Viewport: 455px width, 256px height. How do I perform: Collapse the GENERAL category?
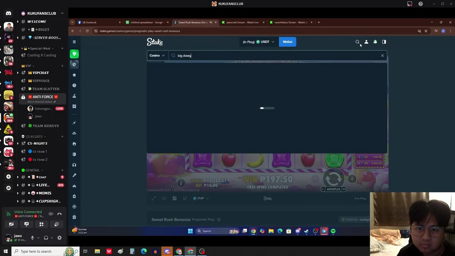33,170
